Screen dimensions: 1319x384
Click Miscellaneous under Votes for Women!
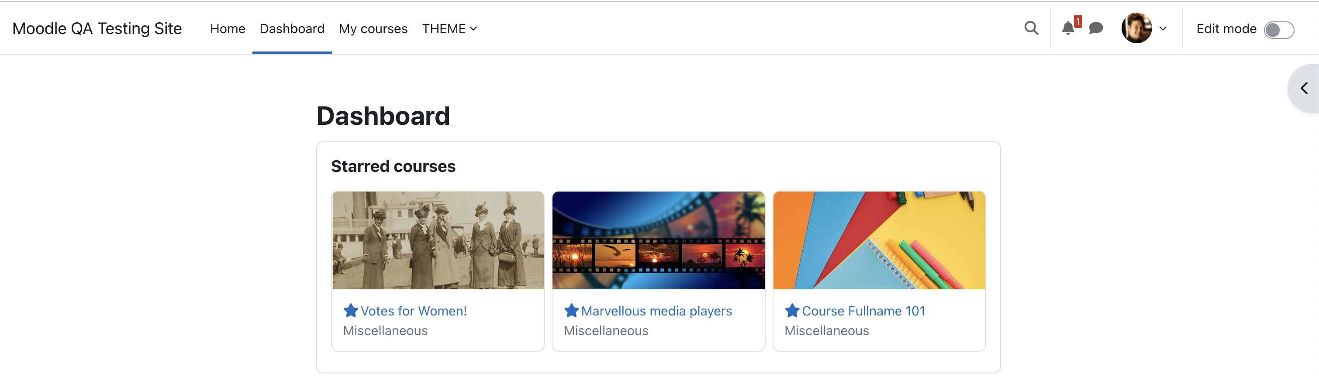pos(385,331)
